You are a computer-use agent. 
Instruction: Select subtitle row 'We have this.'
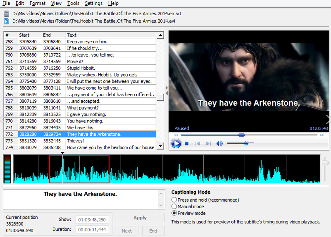click(80, 127)
